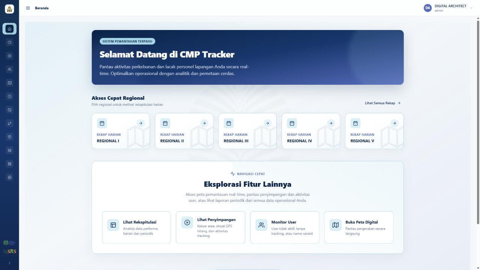Open the Monitor User card
The width and height of the screenshot is (480, 270).
285,227
